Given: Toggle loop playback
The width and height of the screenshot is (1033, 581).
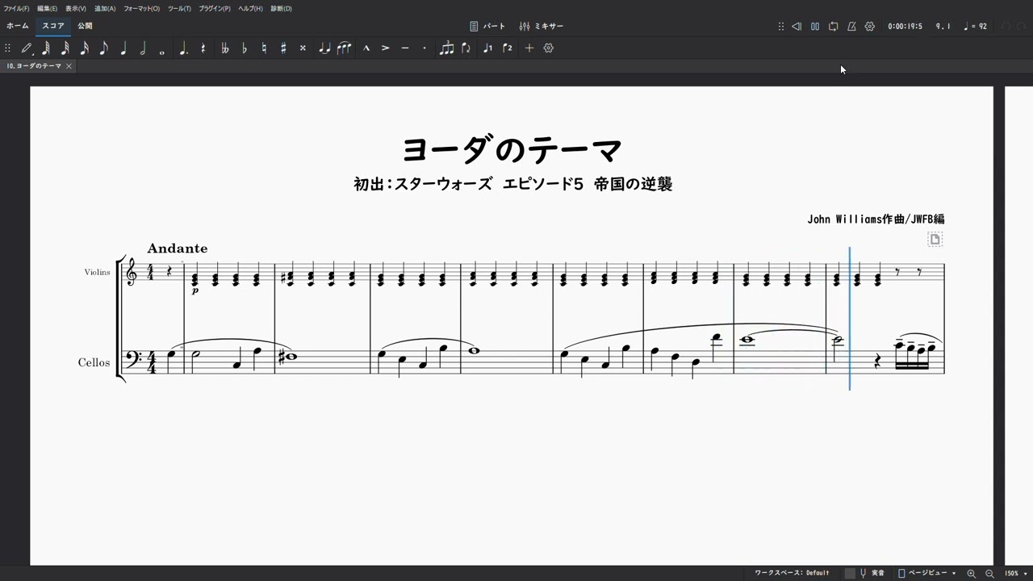Looking at the screenshot, I should pos(833,27).
